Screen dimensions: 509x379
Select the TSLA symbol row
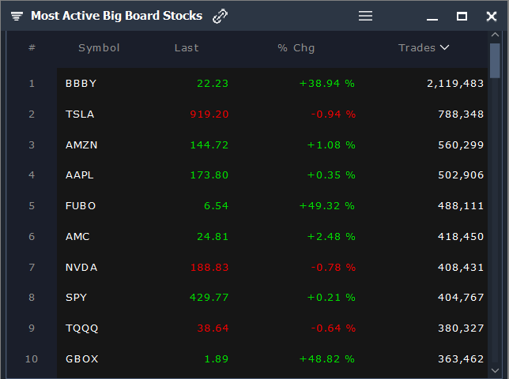click(272, 114)
